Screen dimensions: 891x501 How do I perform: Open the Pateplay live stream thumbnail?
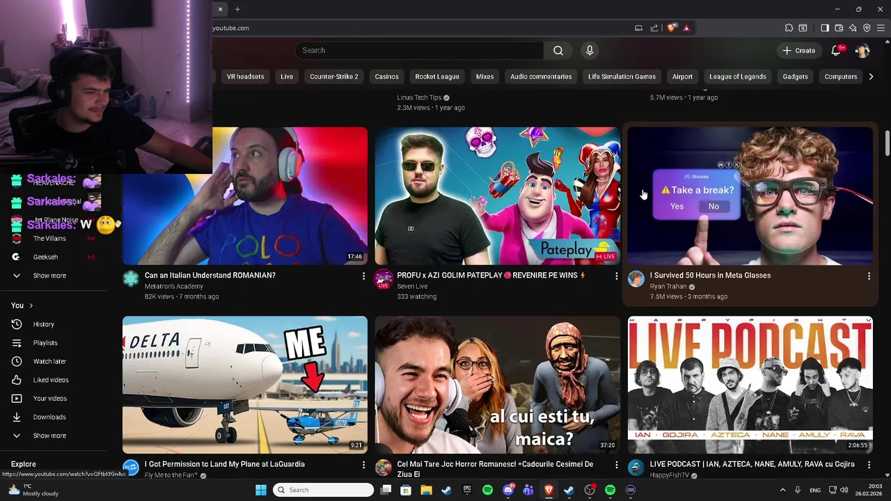497,196
